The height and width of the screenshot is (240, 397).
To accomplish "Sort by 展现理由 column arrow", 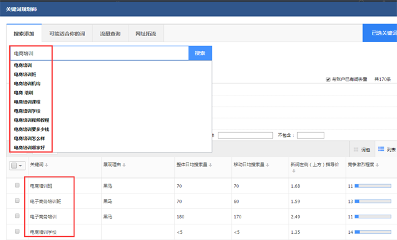I will pyautogui.click(x=124, y=165).
